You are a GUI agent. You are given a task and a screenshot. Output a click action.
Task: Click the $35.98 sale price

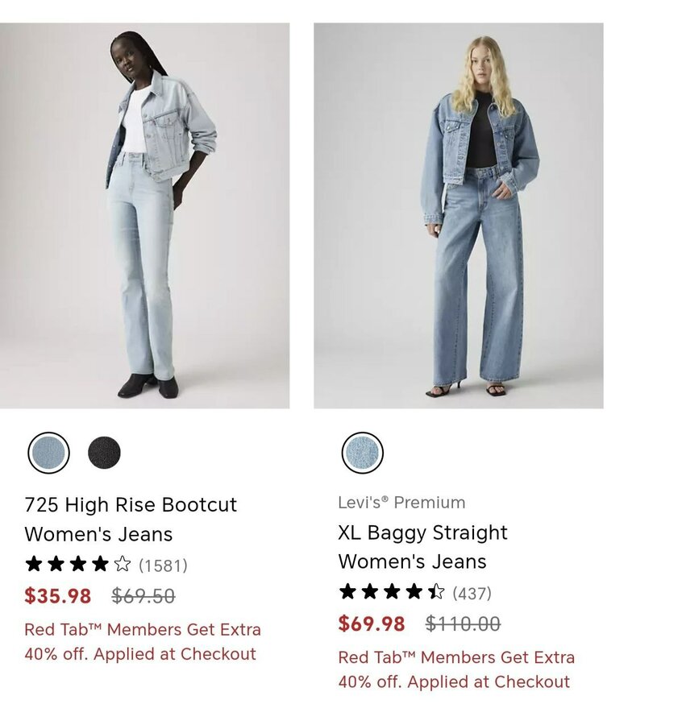(58, 595)
